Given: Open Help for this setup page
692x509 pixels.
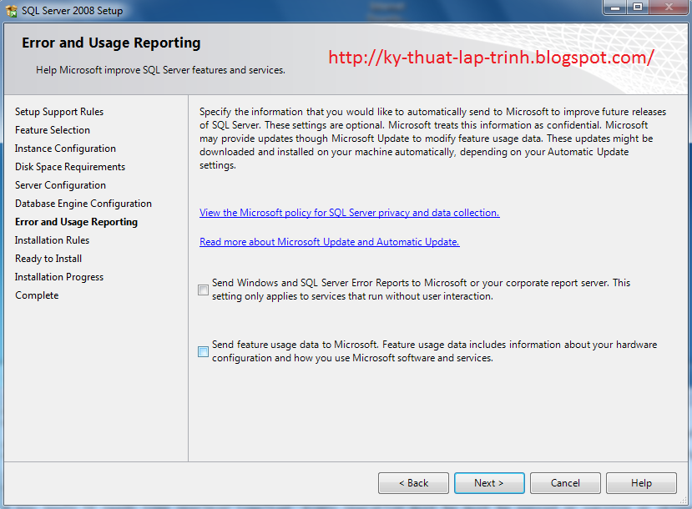Looking at the screenshot, I should click(641, 483).
